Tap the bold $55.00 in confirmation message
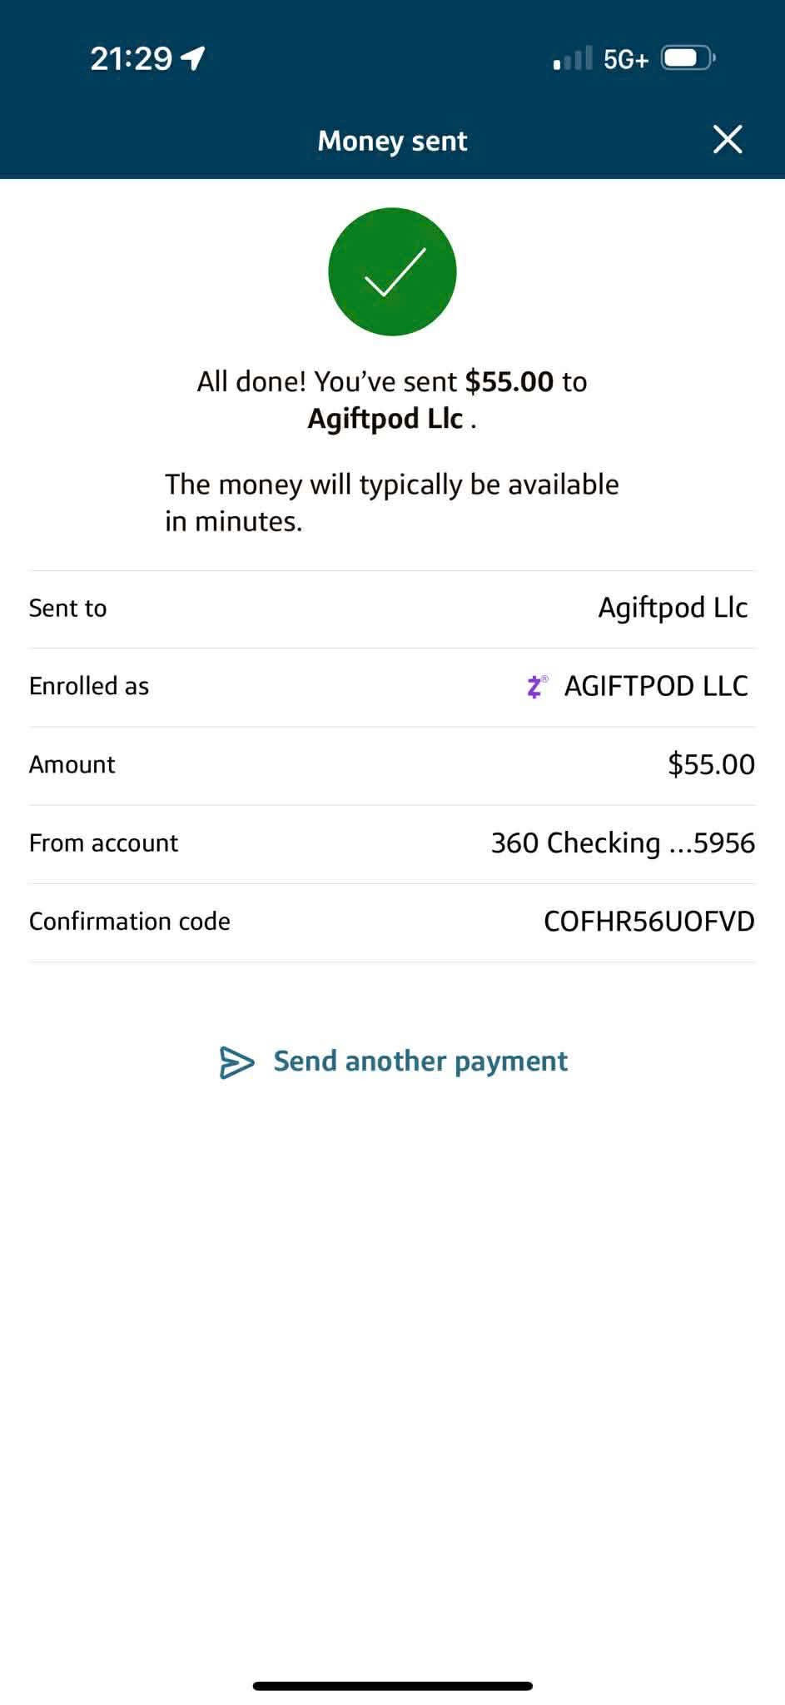This screenshot has width=785, height=1705. (509, 381)
